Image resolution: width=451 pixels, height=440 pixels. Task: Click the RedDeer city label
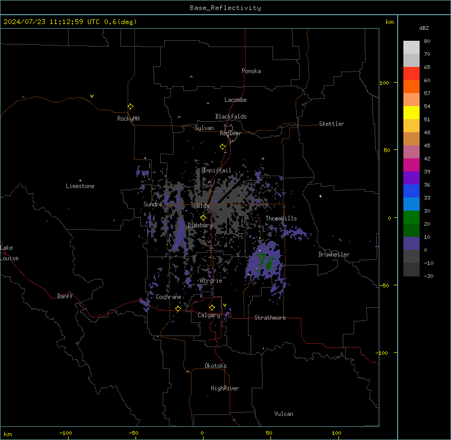[x=230, y=133]
